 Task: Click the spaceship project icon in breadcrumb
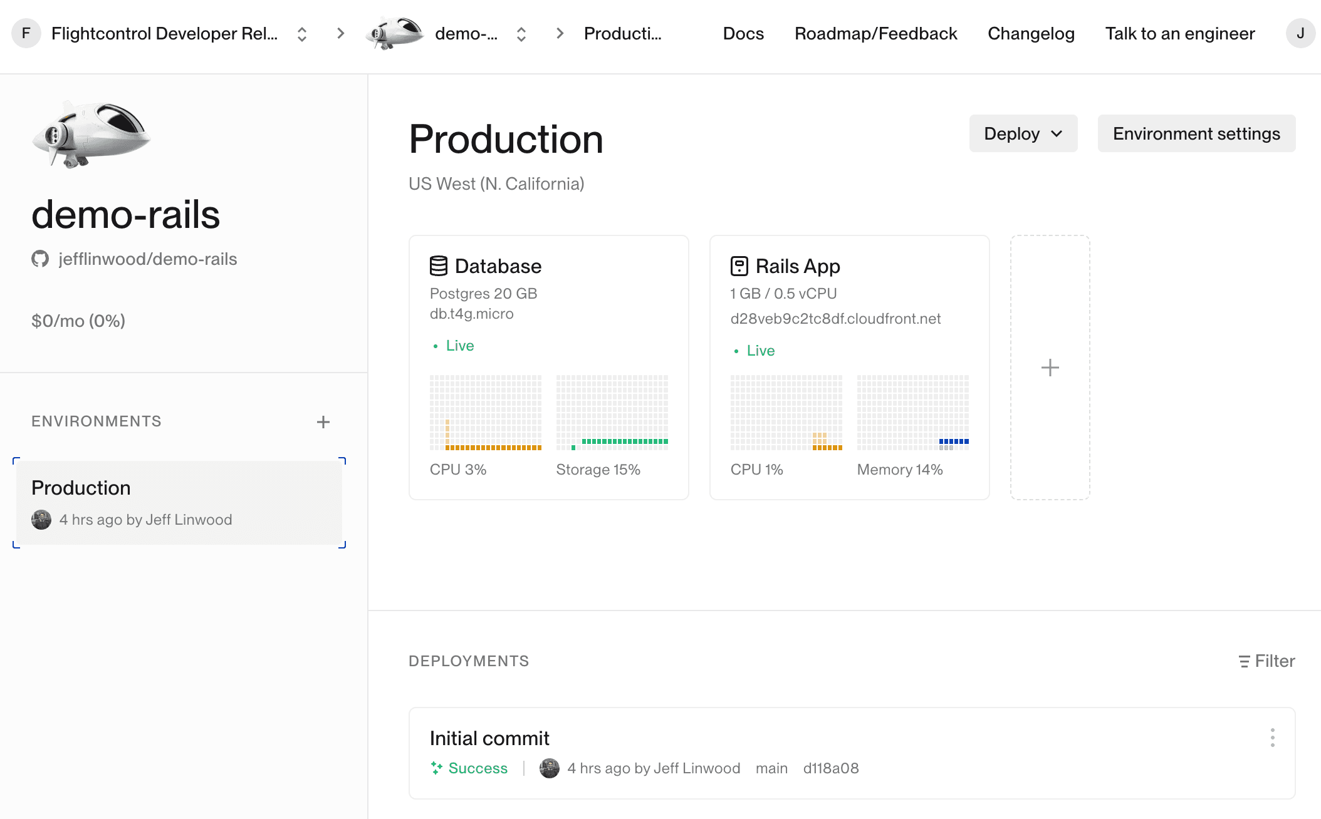[395, 33]
